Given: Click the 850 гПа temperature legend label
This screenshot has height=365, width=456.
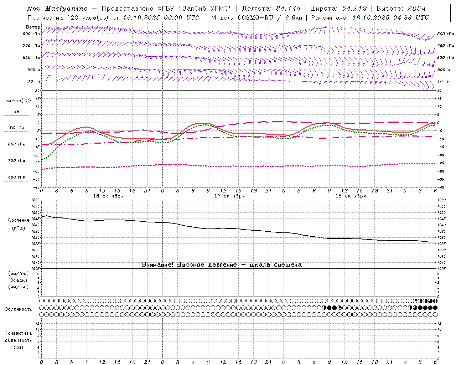Looking at the screenshot, I should click(17, 144).
